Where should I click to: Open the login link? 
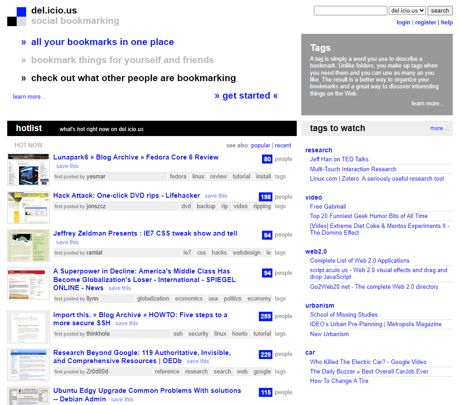[x=403, y=22]
